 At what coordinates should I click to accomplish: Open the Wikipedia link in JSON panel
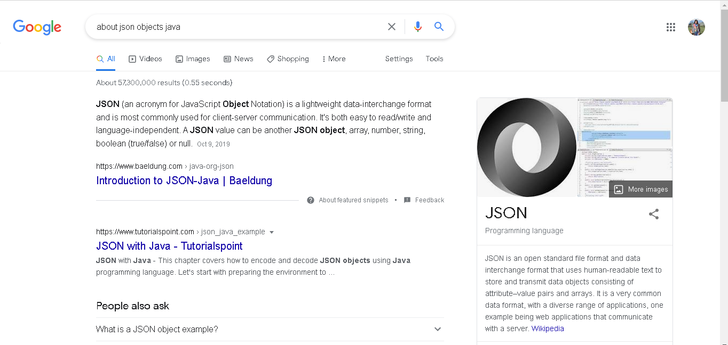(548, 328)
